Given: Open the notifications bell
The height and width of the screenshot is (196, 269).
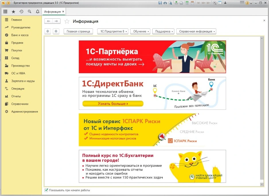Looking at the screenshot, I should tap(38, 12).
